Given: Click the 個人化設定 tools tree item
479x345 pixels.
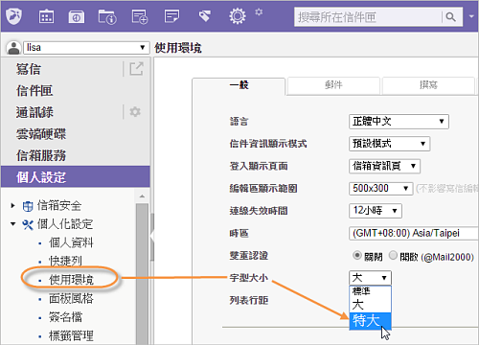Looking at the screenshot, I should 57,224.
